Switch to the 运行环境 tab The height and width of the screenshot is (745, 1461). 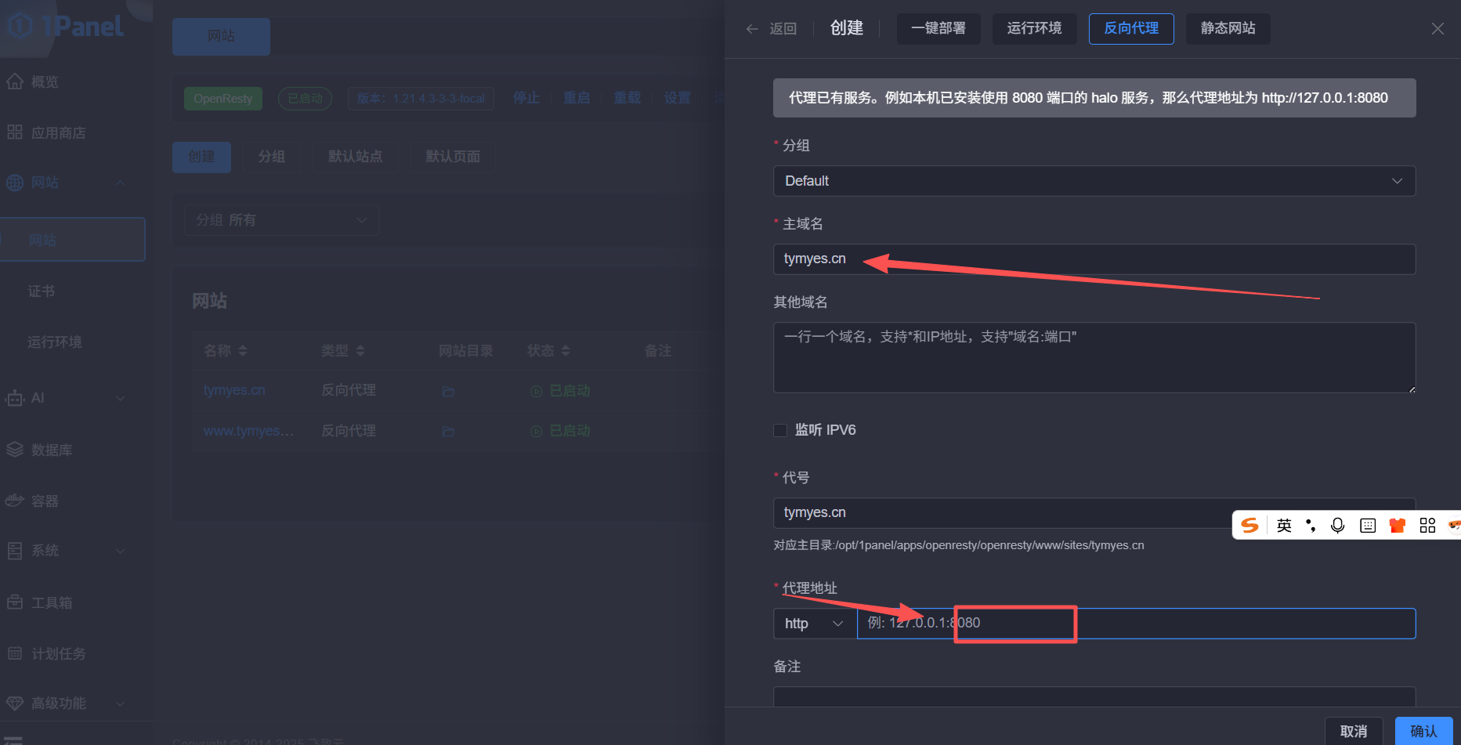[1034, 29]
